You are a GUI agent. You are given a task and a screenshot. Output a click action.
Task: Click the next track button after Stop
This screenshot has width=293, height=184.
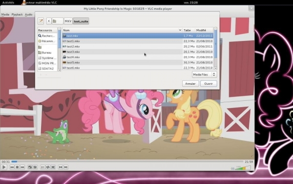[22, 167]
